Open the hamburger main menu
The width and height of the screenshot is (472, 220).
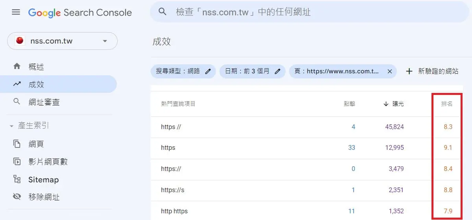coord(16,12)
